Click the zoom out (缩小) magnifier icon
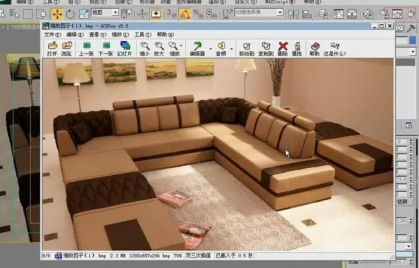Image resolution: width=419 pixels, height=268 pixels. point(144,48)
